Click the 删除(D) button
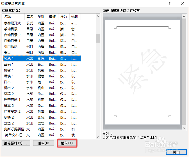Screen dimensions: 189x157 44,143
